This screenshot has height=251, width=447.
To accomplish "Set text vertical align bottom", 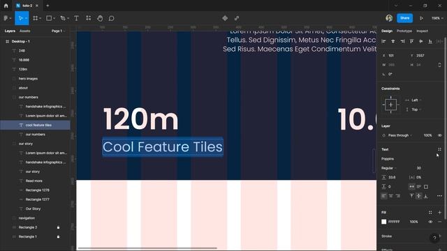I will 426,196.
